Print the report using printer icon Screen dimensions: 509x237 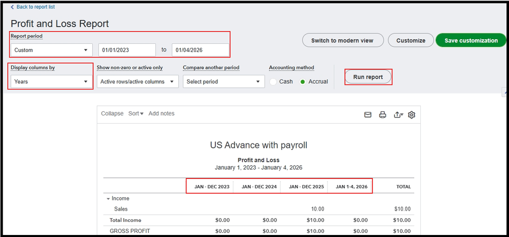[383, 114]
